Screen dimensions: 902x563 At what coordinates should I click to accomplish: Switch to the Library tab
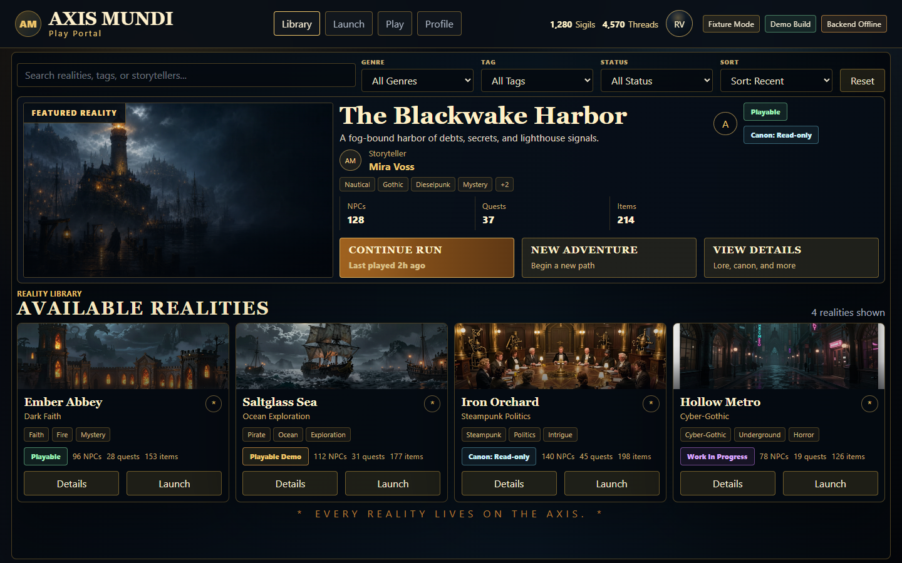(x=297, y=24)
